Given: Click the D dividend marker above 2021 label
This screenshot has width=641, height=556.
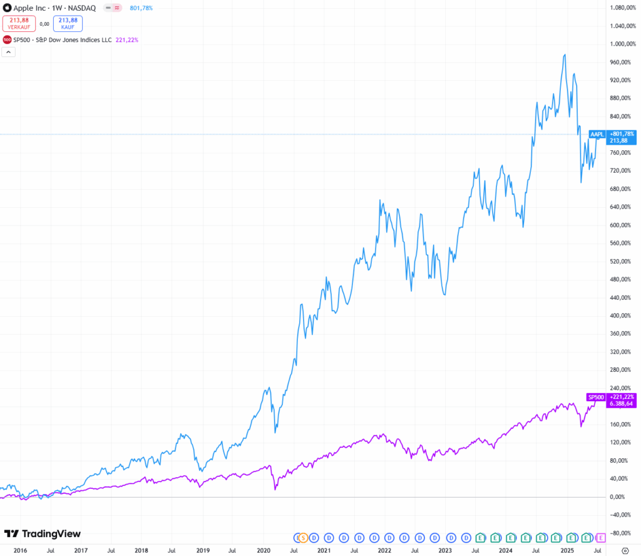Looking at the screenshot, I should point(329,538).
